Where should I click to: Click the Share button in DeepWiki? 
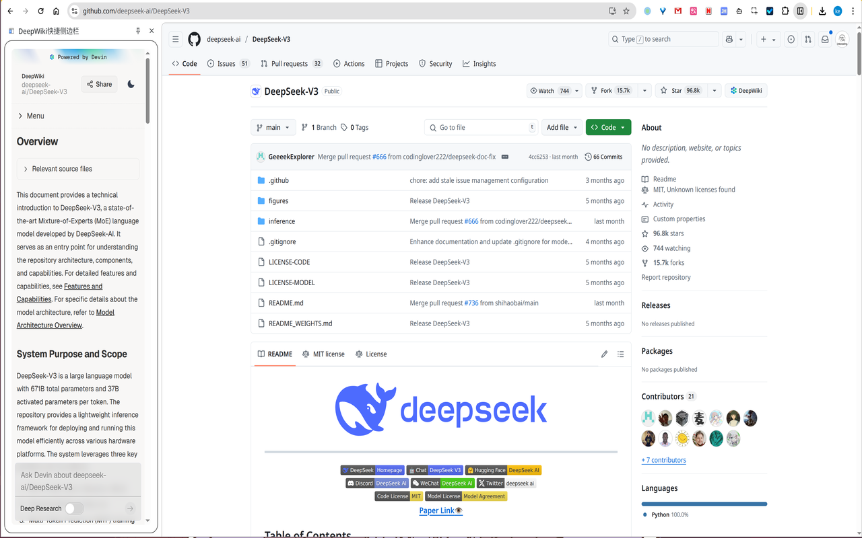pyautogui.click(x=99, y=84)
